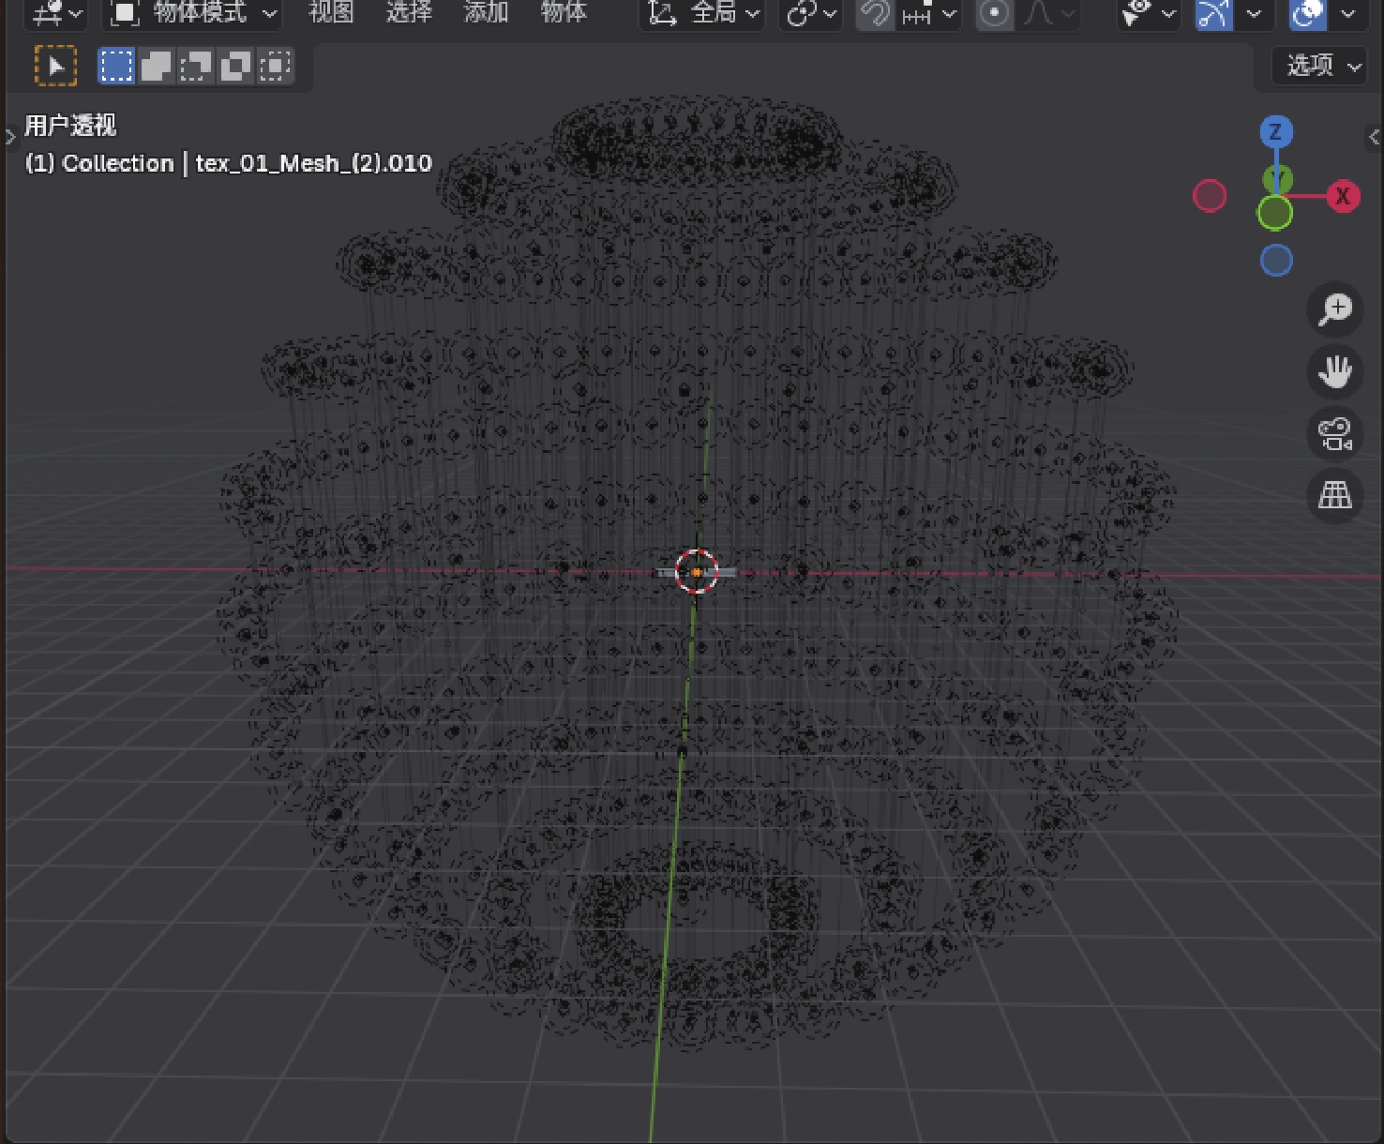Choose the extend selection mode icon
This screenshot has width=1384, height=1144.
point(156,66)
